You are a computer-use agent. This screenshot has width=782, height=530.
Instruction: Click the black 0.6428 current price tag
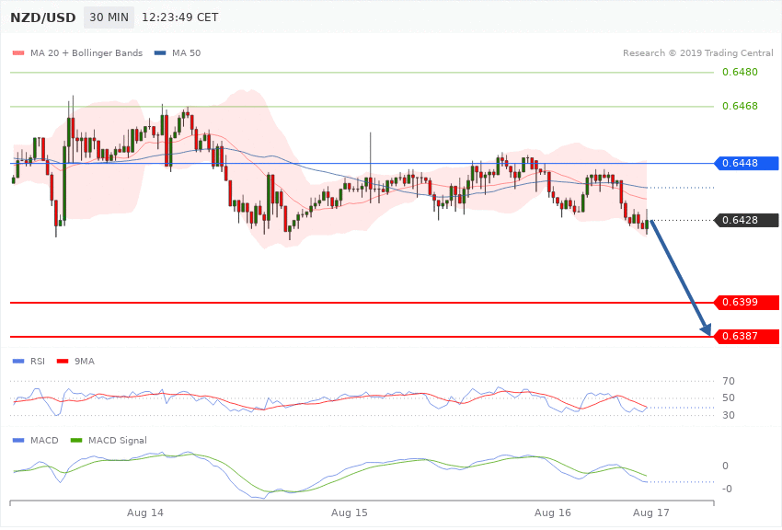click(x=746, y=220)
